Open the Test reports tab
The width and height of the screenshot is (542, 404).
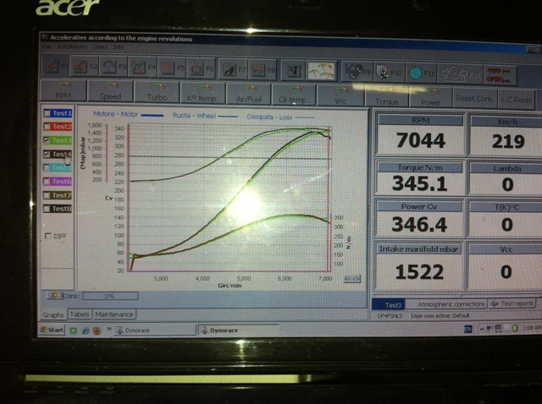(x=512, y=303)
